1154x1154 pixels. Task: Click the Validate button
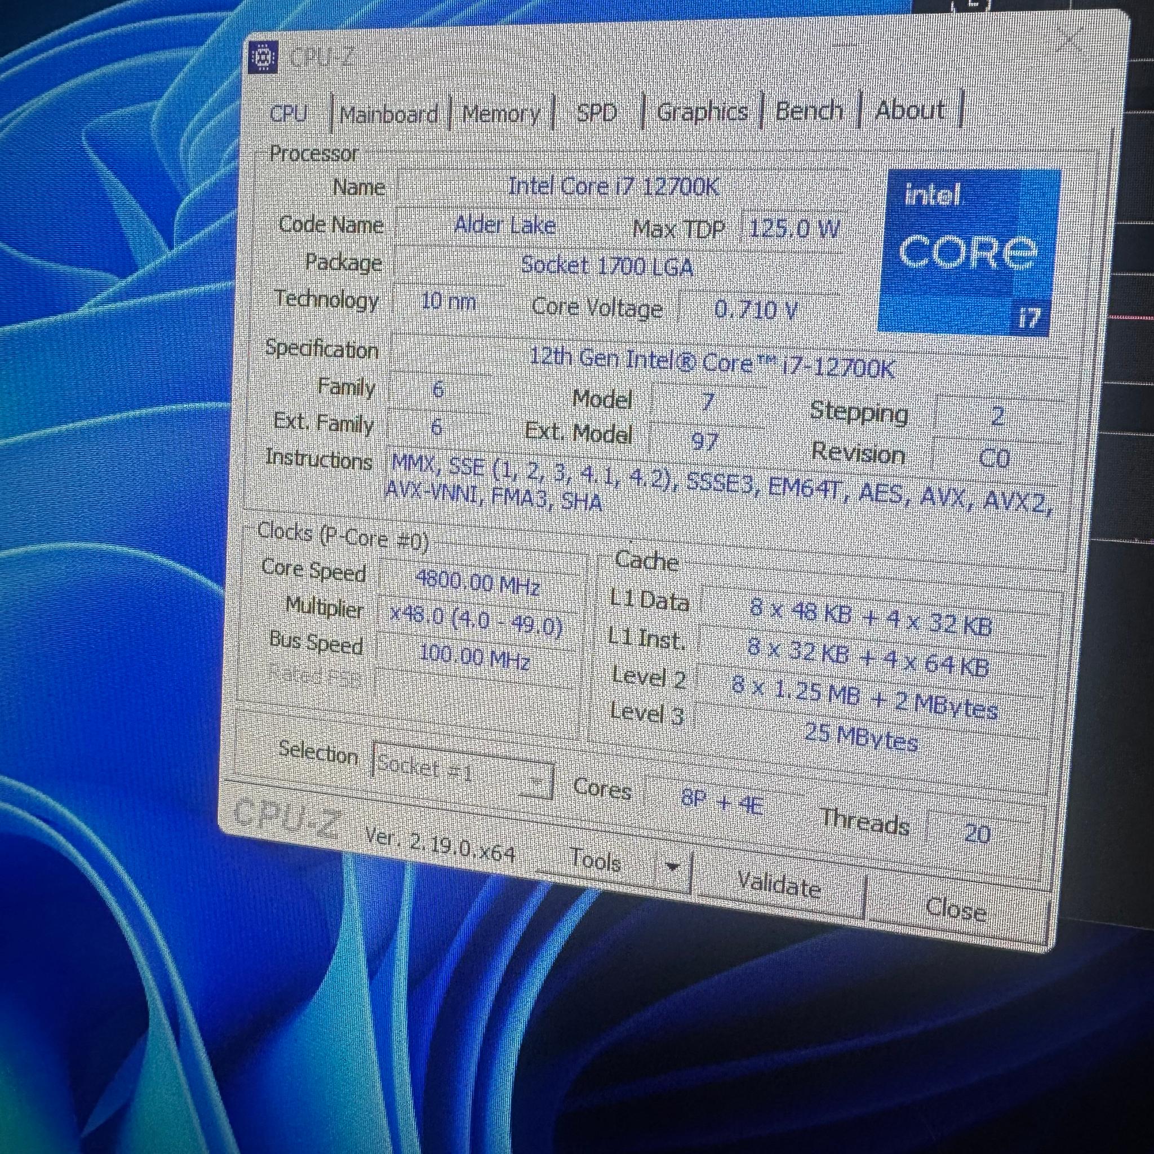click(779, 884)
